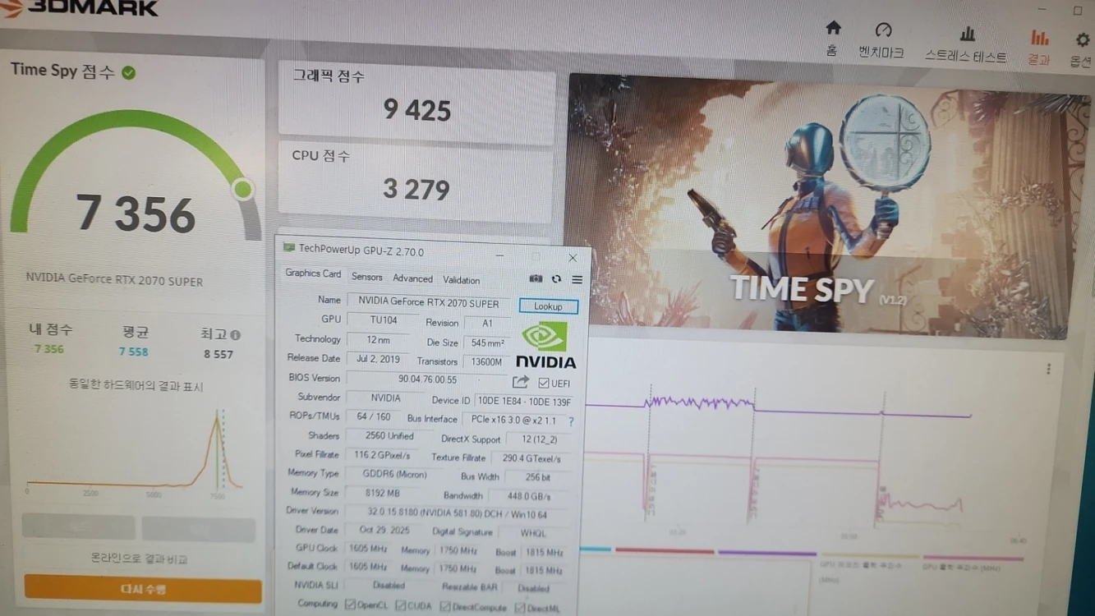The height and width of the screenshot is (616, 1095).
Task: Click the Release Date value Jul 2, 2019
Action: tap(379, 360)
